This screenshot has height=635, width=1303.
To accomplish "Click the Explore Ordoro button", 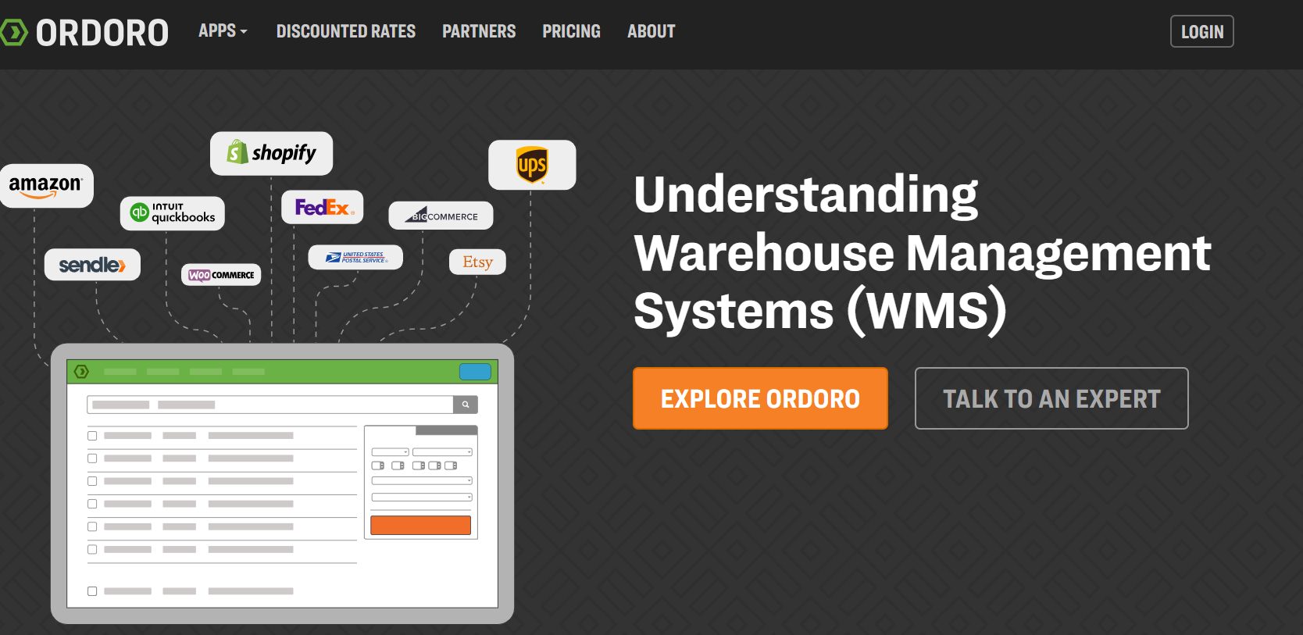I will pos(760,398).
